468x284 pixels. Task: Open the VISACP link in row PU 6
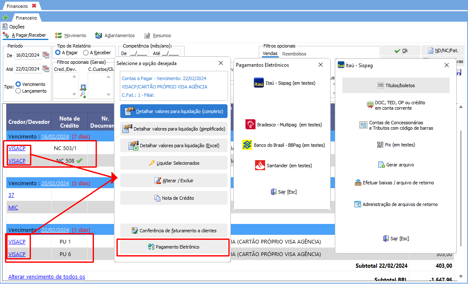17,254
